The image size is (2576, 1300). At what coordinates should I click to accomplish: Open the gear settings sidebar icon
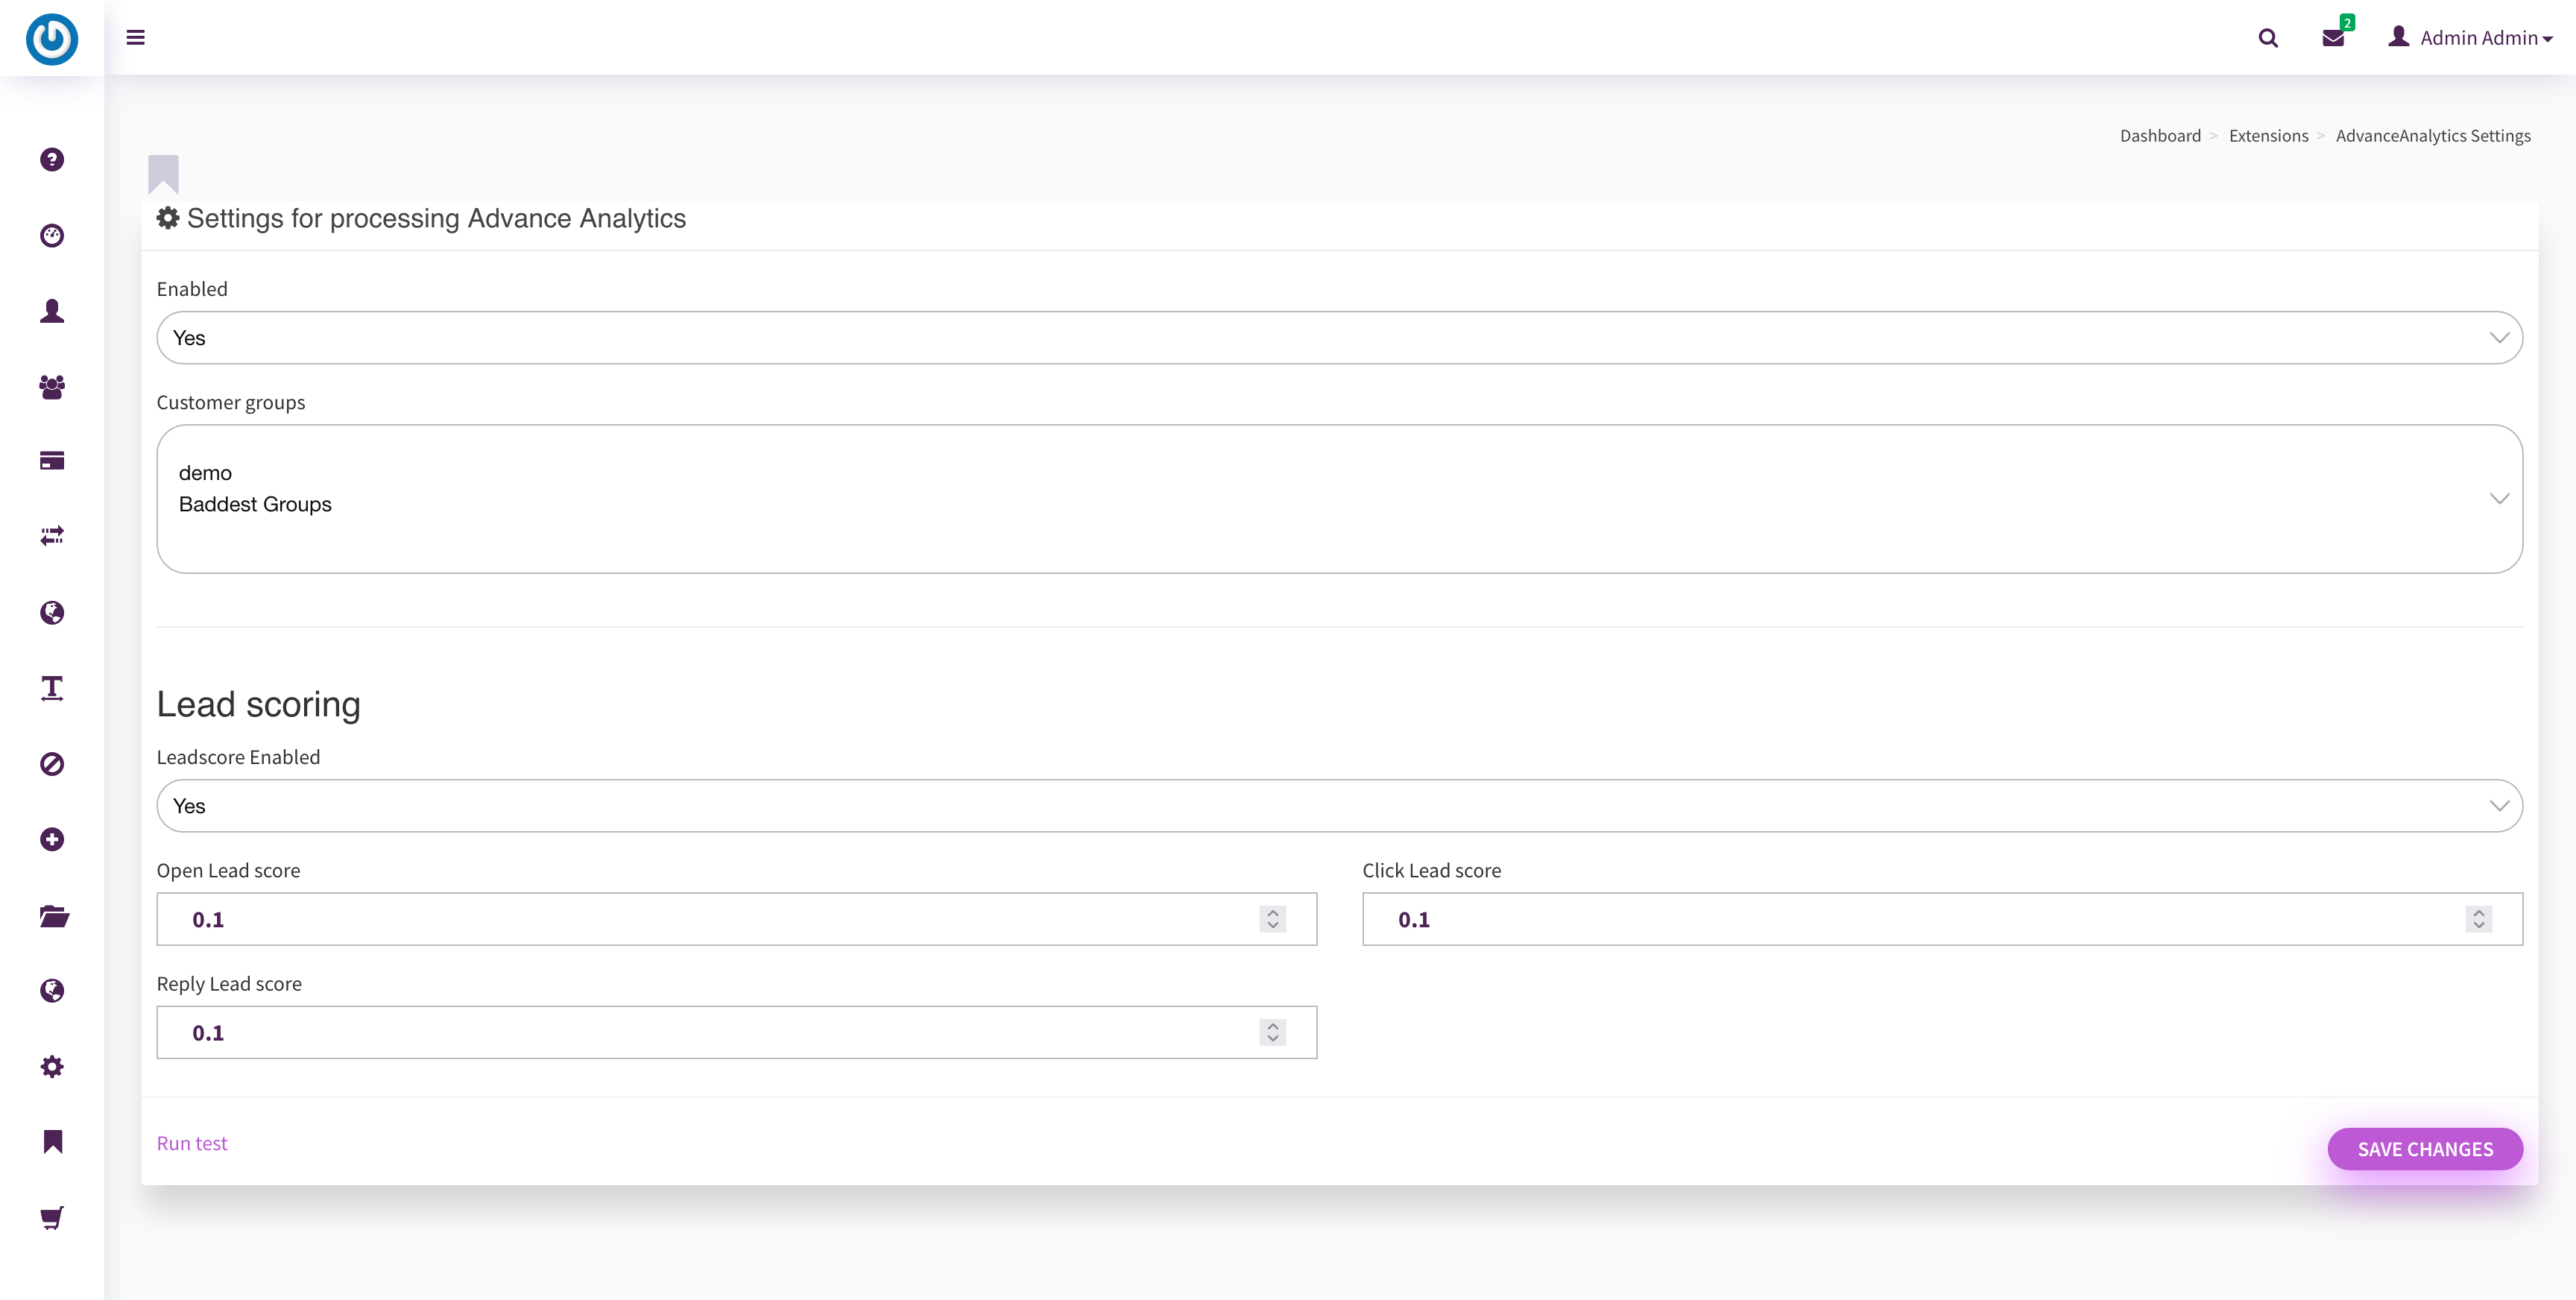52,1066
